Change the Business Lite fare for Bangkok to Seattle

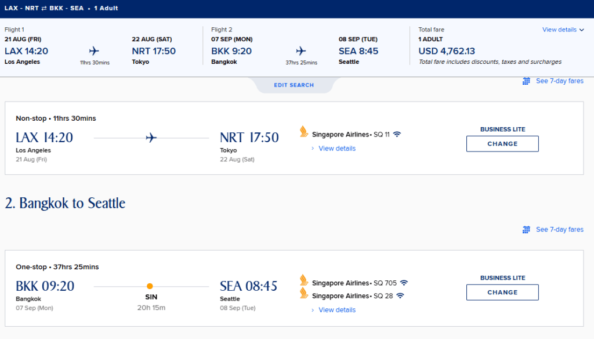coord(502,293)
